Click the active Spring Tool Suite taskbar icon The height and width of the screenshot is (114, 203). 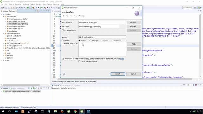82,111
